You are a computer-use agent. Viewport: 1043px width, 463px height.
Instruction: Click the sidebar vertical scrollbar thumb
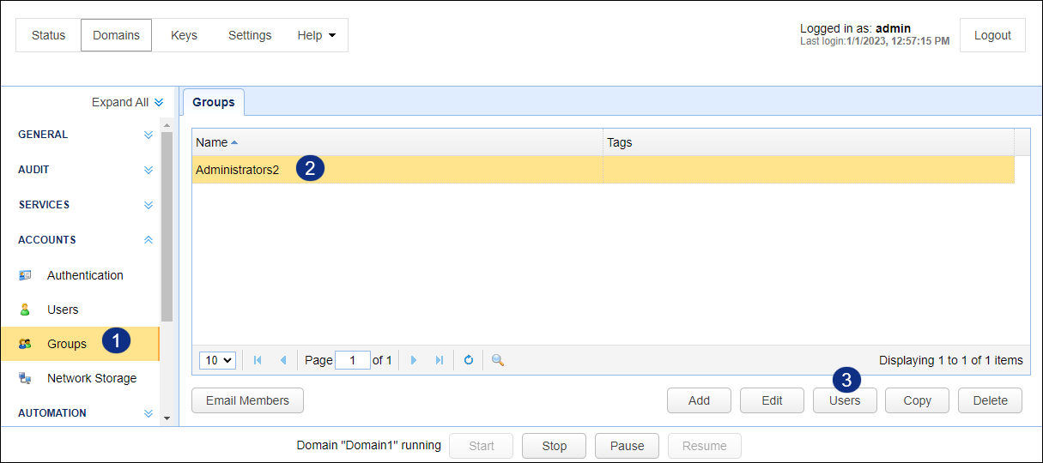point(167,226)
